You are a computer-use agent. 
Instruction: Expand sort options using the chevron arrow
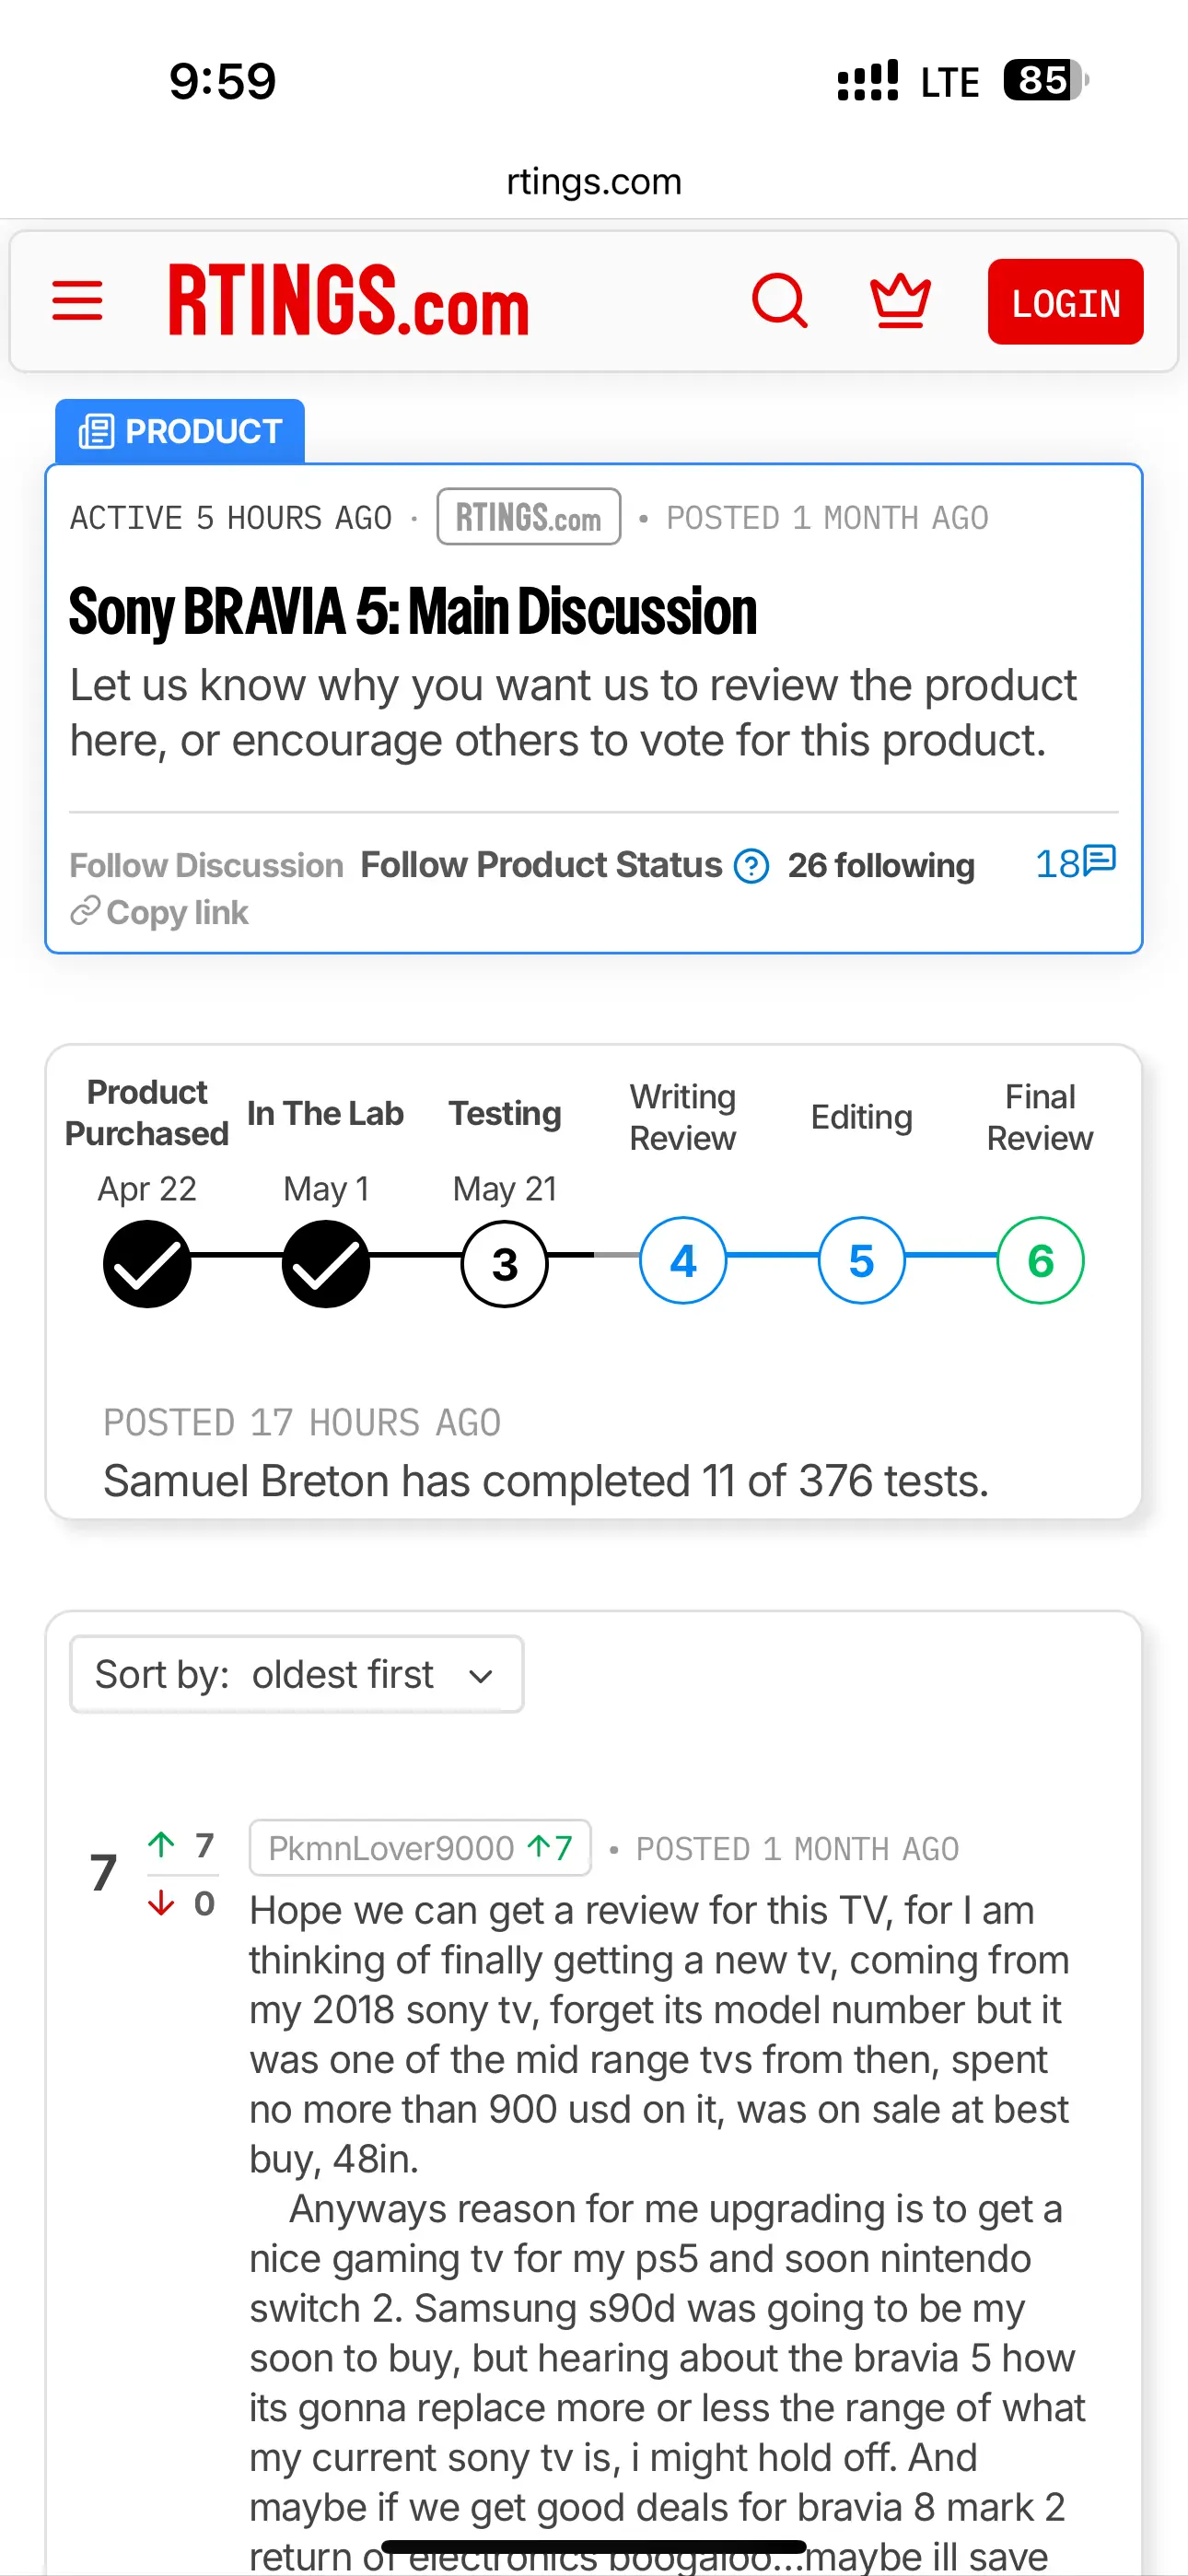(481, 1676)
